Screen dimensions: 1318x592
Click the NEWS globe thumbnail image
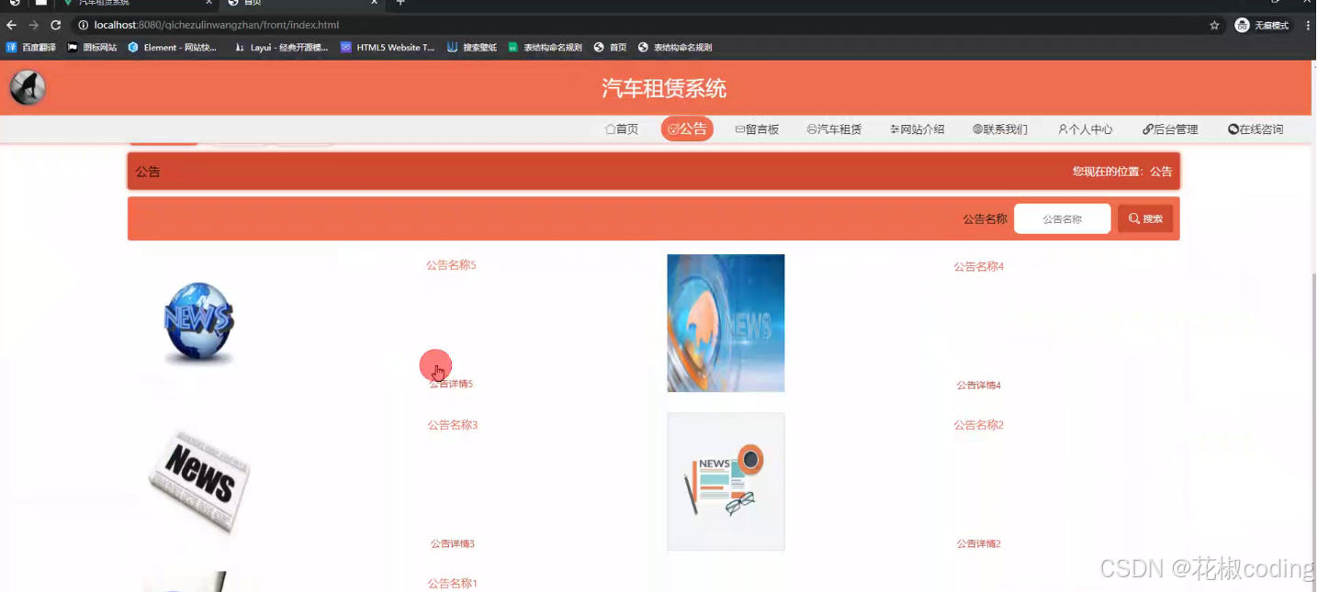click(x=198, y=323)
